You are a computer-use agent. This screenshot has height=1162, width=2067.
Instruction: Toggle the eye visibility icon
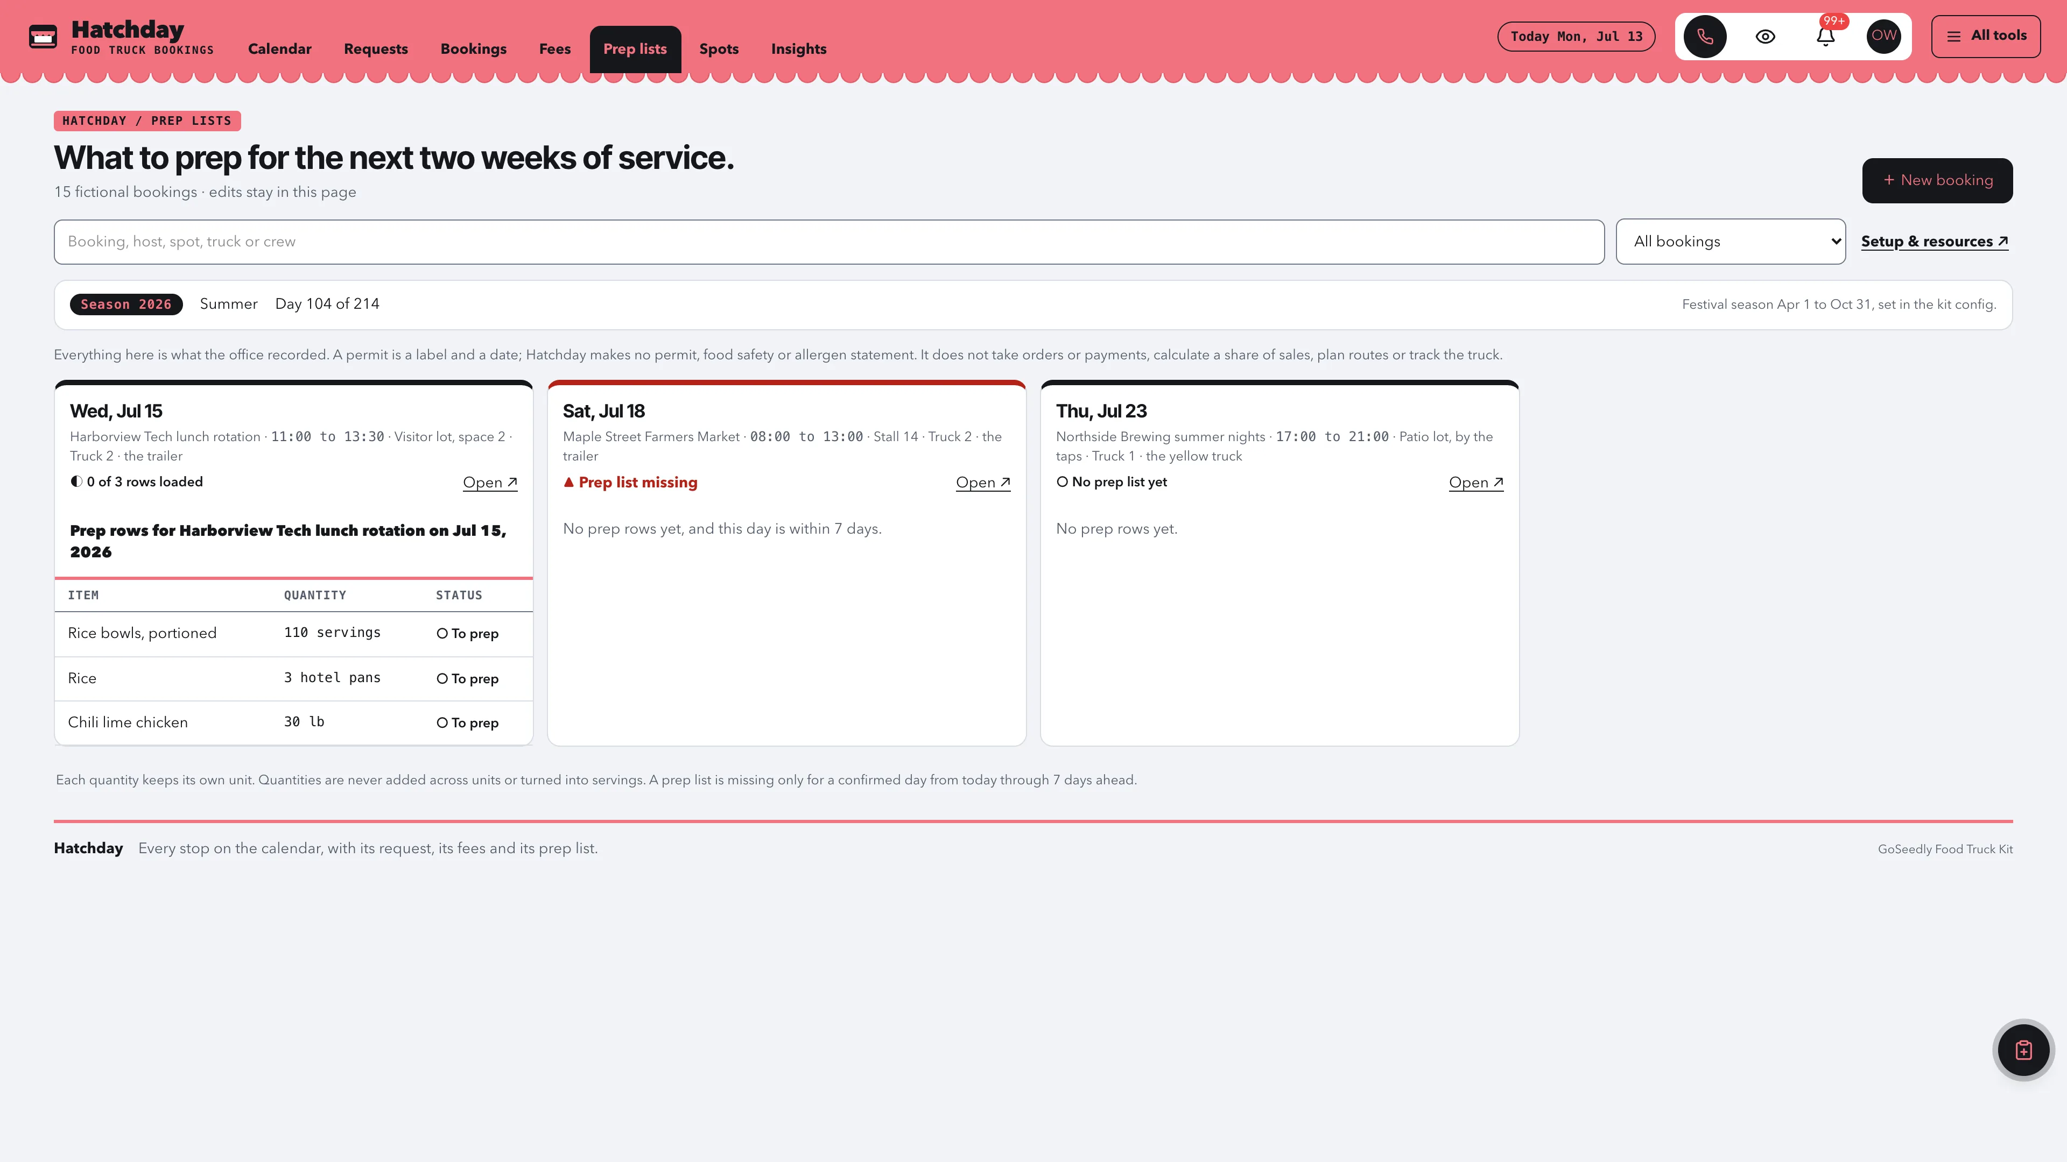pyautogui.click(x=1766, y=36)
